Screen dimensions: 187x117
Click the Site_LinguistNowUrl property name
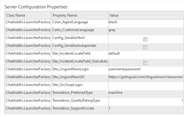coord(68,77)
